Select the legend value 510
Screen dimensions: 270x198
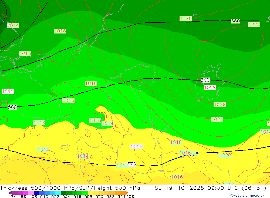[44, 196]
